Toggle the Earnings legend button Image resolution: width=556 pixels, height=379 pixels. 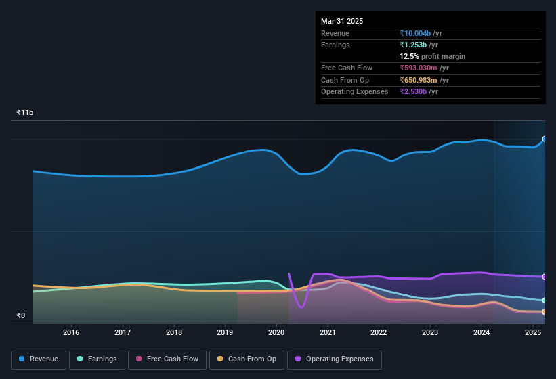click(97, 360)
